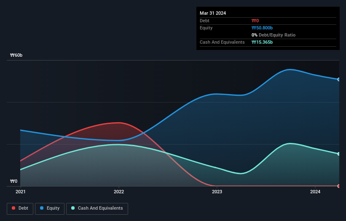
Task: Click the Equity row label in tooltip
Action: (x=206, y=28)
